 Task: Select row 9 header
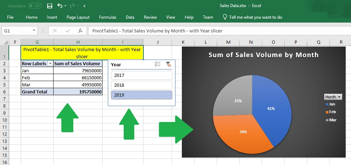coord(5,113)
